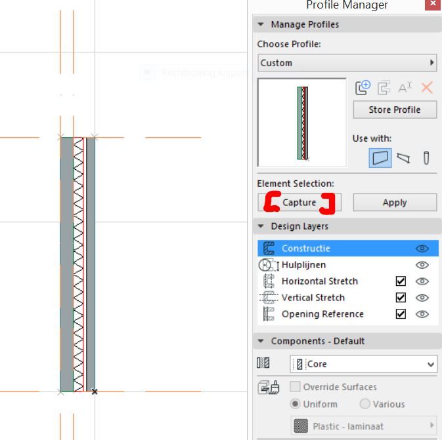
Task: Click the profile preview thumbnail
Action: (x=302, y=123)
